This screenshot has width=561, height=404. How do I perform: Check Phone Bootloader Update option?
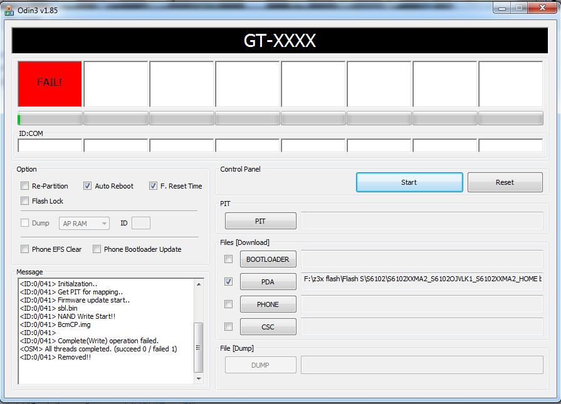pos(97,249)
